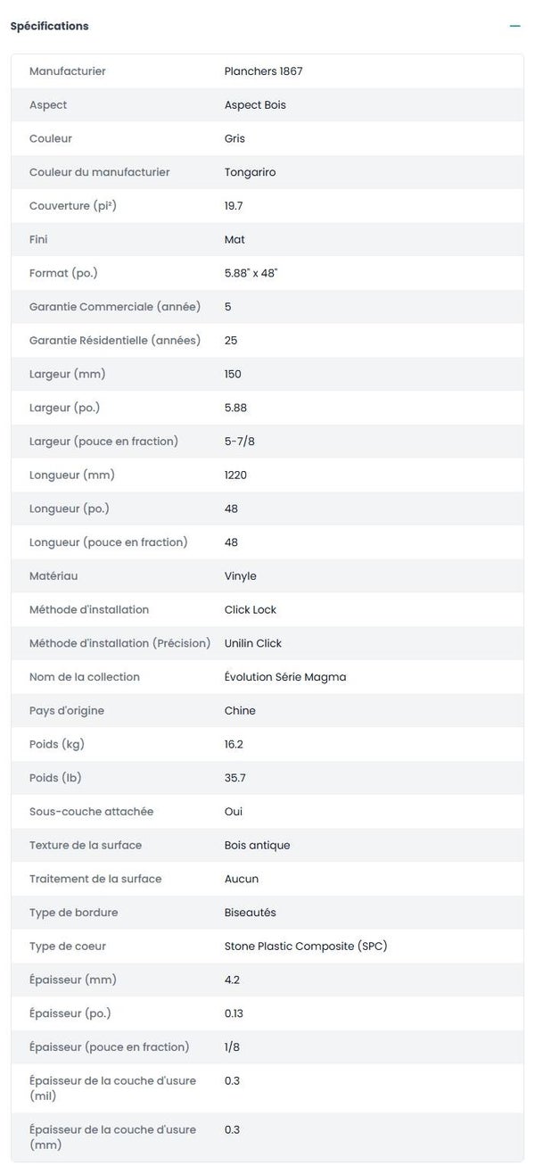The height and width of the screenshot is (1174, 535).
Task: Select the Stone Plastic Composite (SPC) value
Action: (305, 947)
